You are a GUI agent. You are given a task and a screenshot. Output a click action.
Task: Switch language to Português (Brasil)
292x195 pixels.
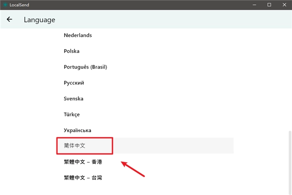pyautogui.click(x=85, y=67)
